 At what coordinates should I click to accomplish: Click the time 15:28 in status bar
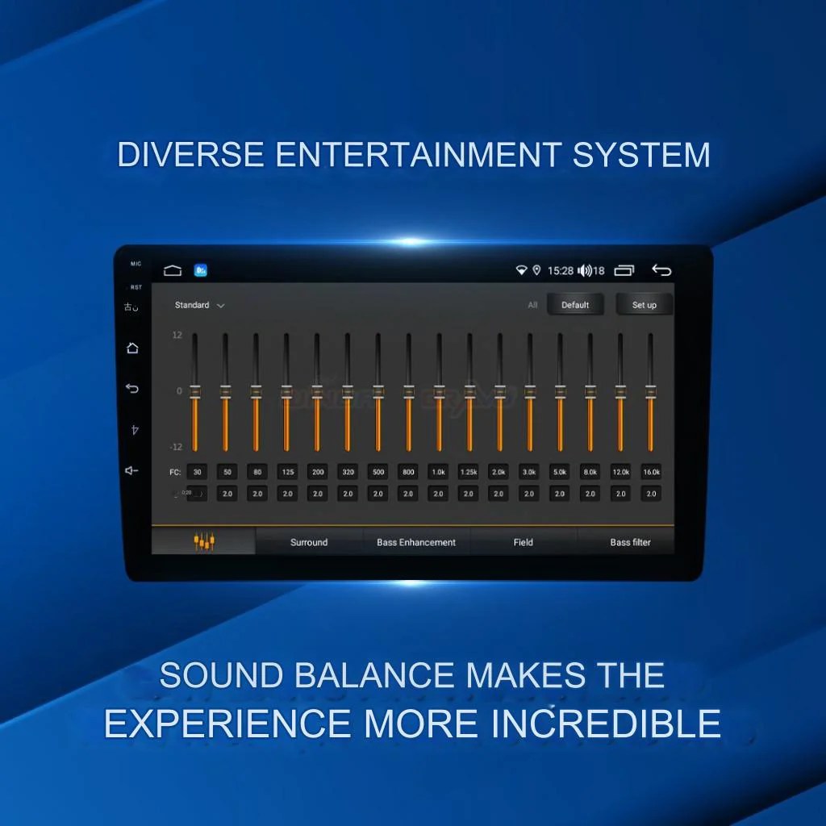point(561,271)
